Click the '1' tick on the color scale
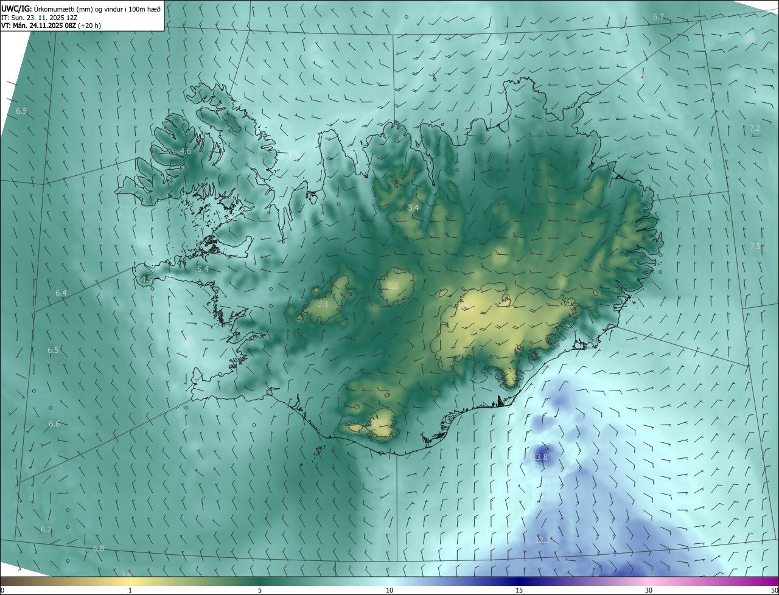 pos(130,590)
